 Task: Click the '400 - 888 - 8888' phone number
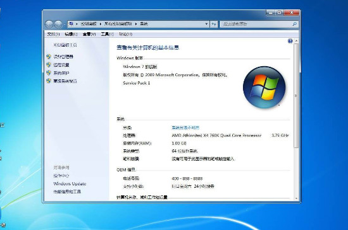pos(187,178)
